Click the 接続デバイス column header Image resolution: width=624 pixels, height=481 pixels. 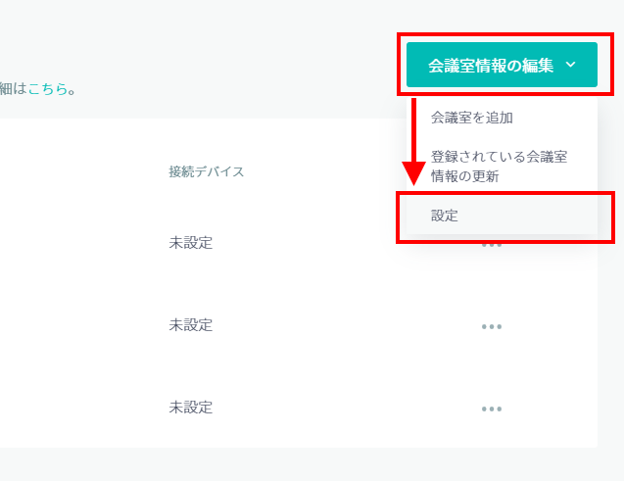206,171
